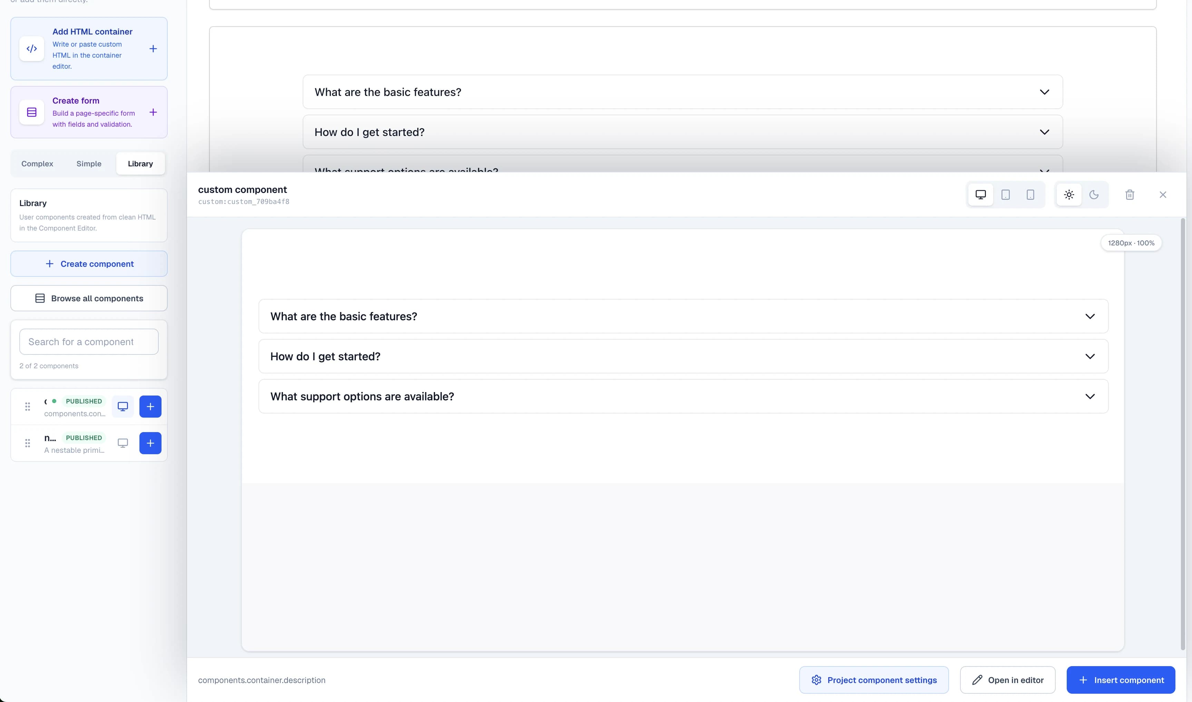Click the PUBLISHED badge on A nestable primi... row
Viewport: 1192px width, 702px height.
84,438
